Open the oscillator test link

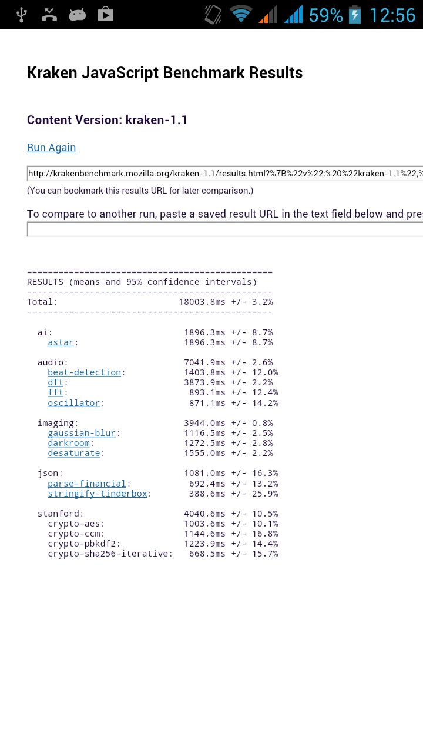[73, 403]
